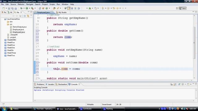Collapse the setEmpName method at line 18

coord(40,50)
